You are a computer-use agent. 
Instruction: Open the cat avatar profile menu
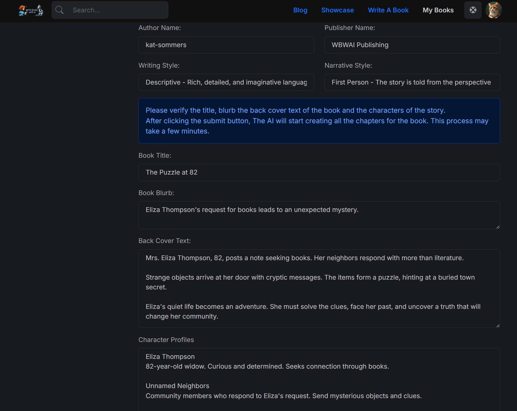pyautogui.click(x=494, y=10)
